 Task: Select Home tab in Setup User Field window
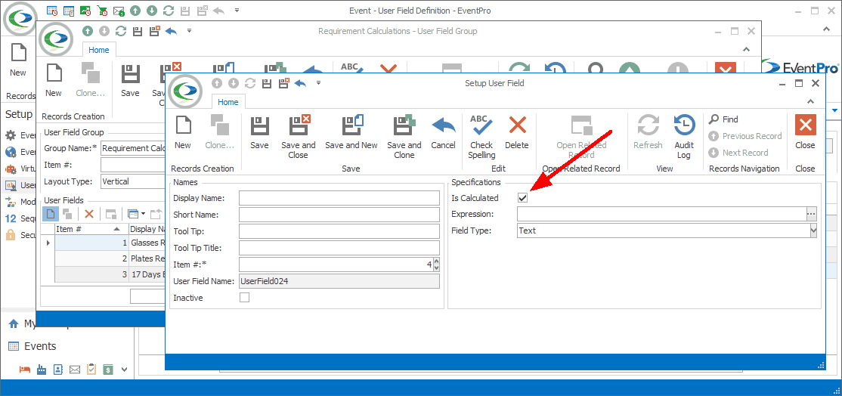[228, 102]
